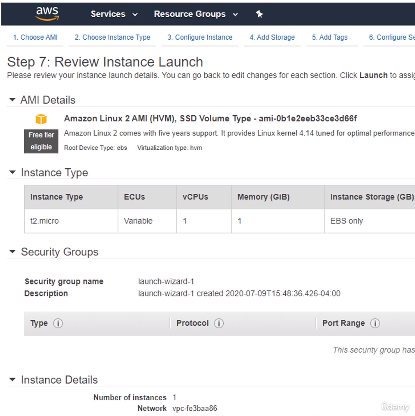Collapse the Instance Details section
Screen dimensions: 415x416
12,379
